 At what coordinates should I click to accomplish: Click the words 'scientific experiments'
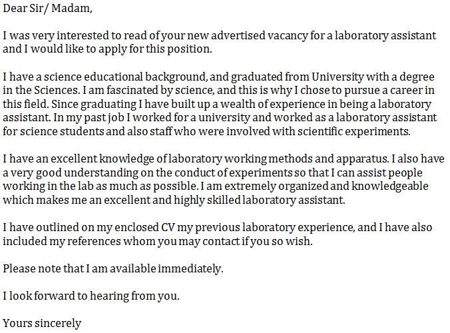[x=353, y=131]
